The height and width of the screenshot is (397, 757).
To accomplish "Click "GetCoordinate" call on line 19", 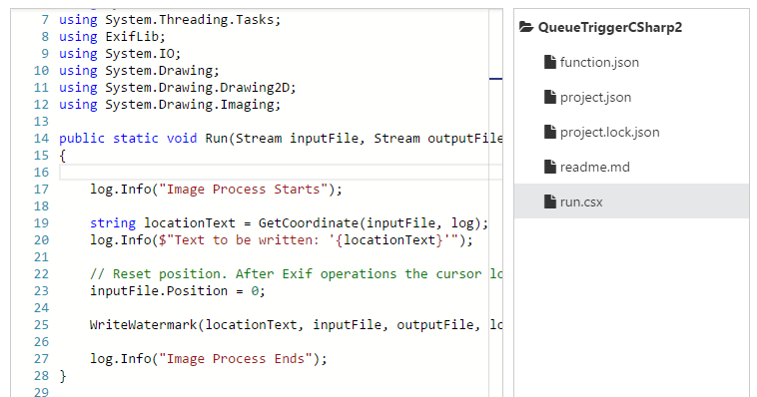I will [308, 222].
